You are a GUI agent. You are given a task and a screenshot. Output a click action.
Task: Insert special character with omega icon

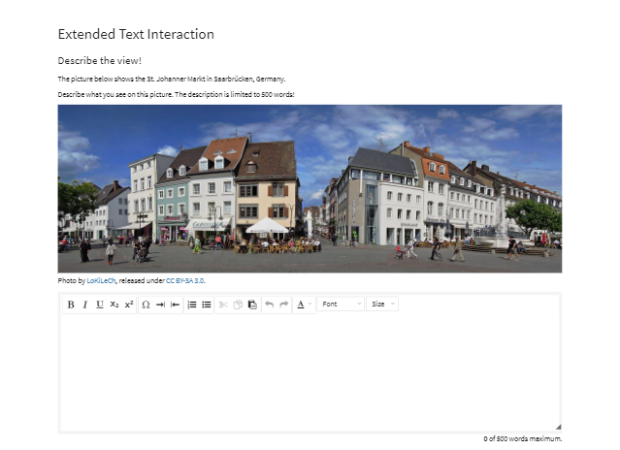pos(146,305)
